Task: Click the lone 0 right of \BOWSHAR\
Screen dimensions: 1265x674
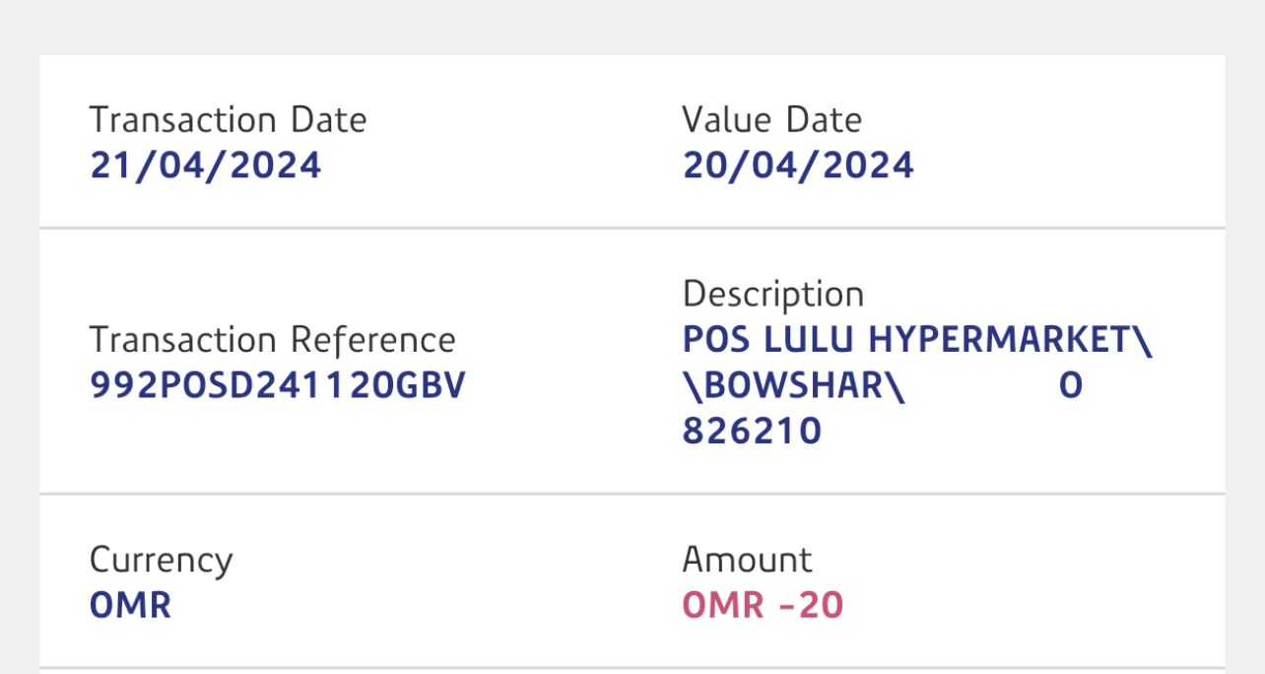Action: pyautogui.click(x=1071, y=385)
